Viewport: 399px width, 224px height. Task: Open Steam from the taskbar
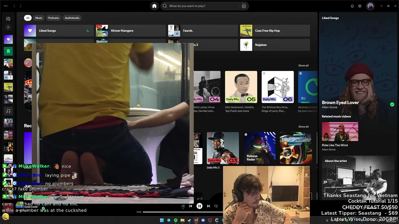pos(189,220)
